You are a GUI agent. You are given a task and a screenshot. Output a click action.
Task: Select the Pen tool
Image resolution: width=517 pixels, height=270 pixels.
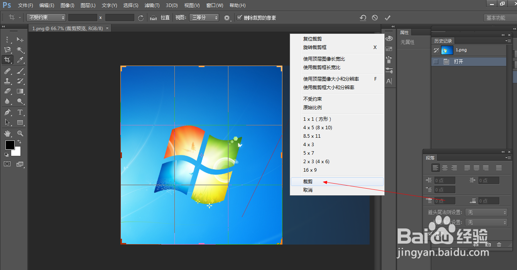pyautogui.click(x=7, y=112)
